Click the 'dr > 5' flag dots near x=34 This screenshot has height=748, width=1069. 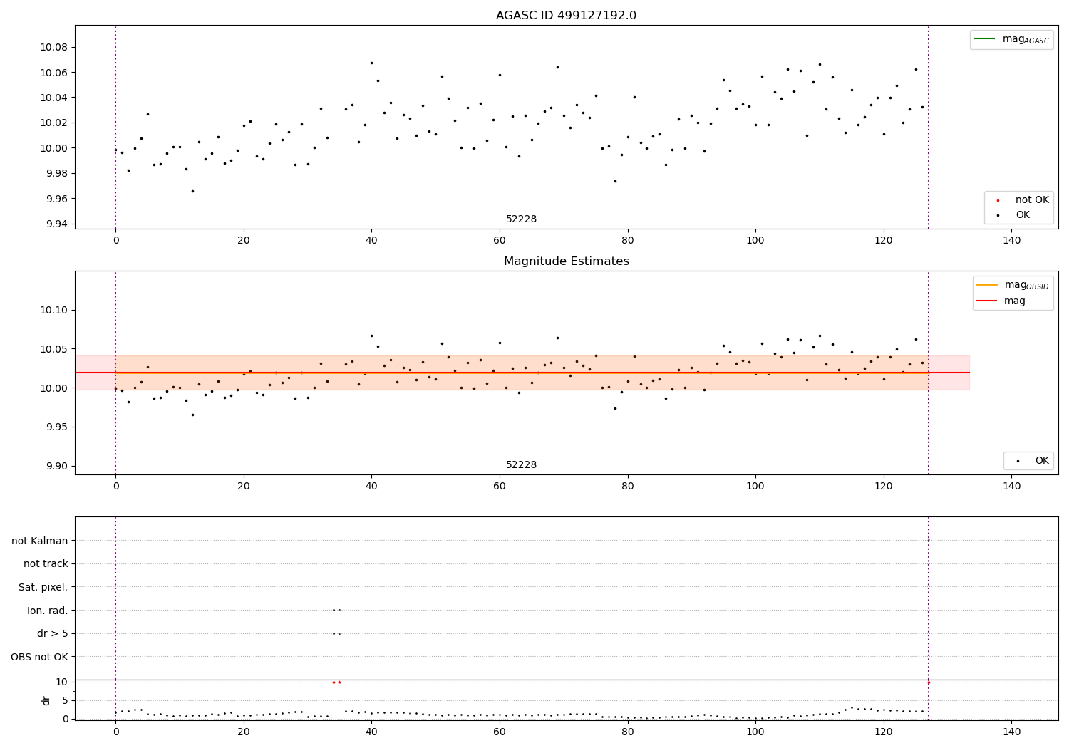(x=336, y=633)
